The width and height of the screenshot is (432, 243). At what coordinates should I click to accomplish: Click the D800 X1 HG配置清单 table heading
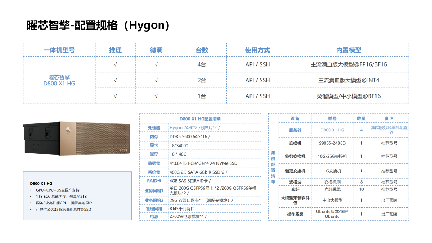click(200, 119)
